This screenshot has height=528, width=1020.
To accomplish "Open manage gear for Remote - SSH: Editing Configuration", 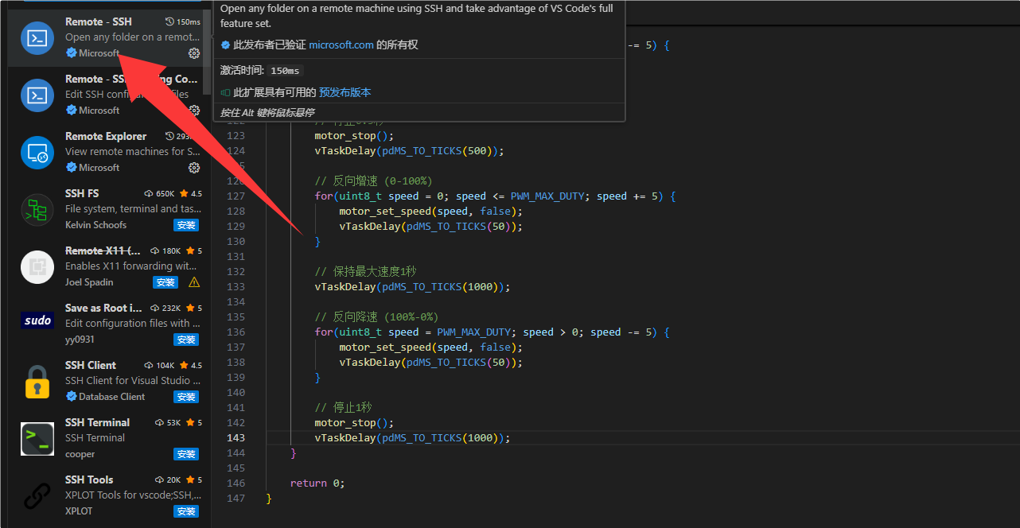I will (x=194, y=111).
